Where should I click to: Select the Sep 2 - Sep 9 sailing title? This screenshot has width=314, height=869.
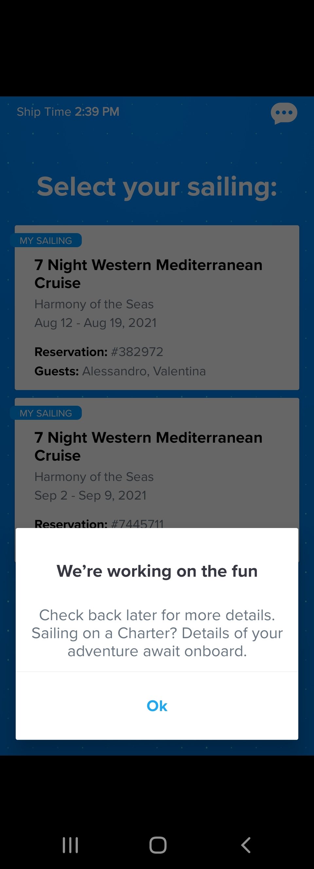point(148,446)
